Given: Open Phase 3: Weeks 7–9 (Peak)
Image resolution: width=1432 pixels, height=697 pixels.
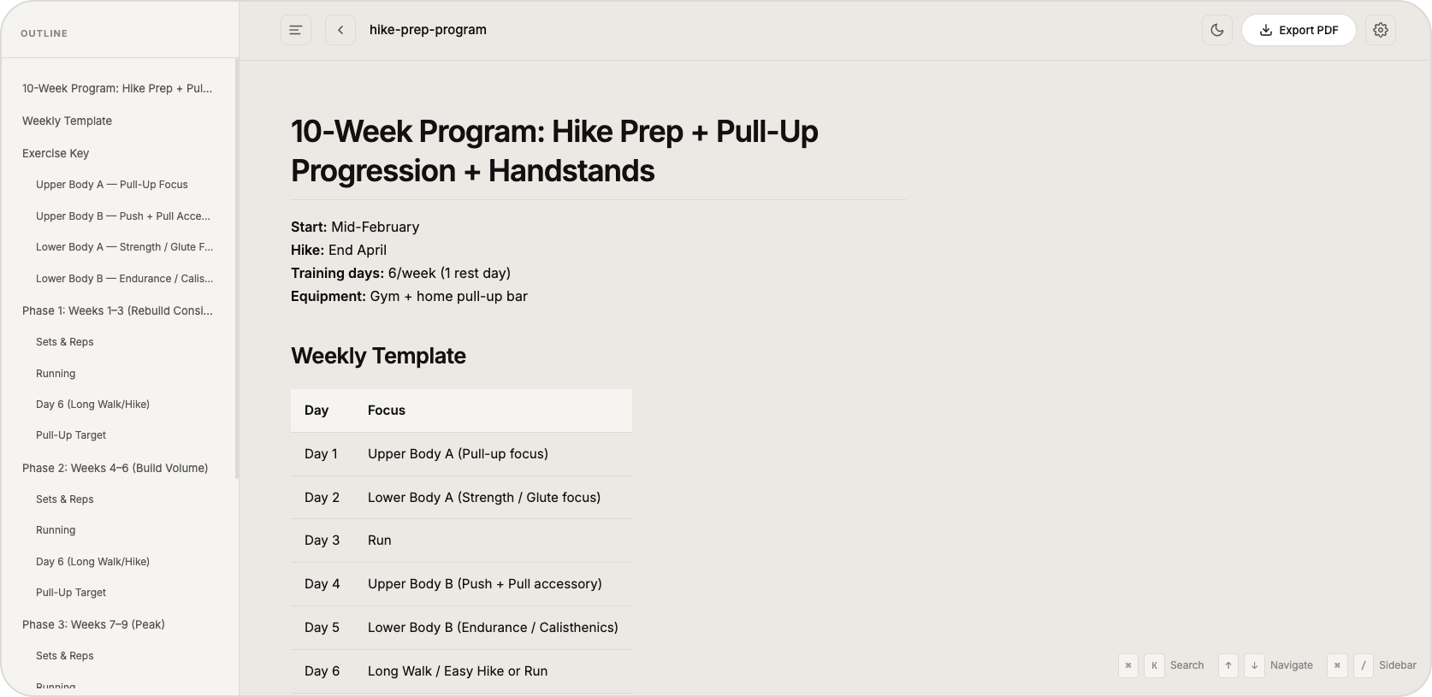Looking at the screenshot, I should [93, 624].
